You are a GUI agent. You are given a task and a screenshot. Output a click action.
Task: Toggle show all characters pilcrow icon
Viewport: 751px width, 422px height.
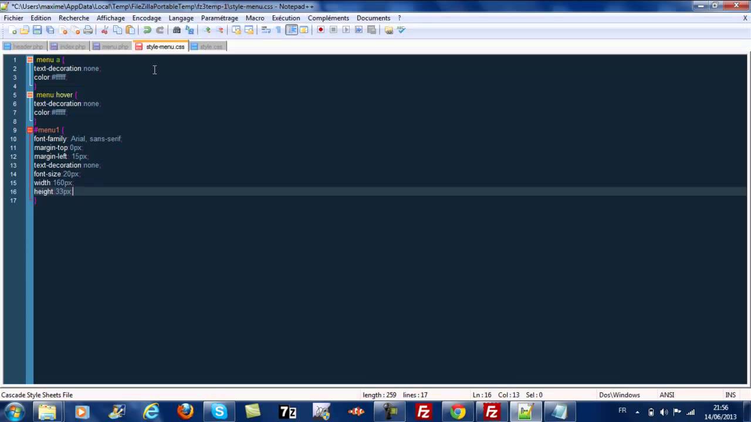pos(279,30)
